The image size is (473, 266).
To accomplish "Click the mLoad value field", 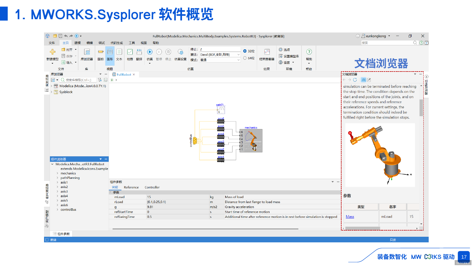I will [177, 197].
